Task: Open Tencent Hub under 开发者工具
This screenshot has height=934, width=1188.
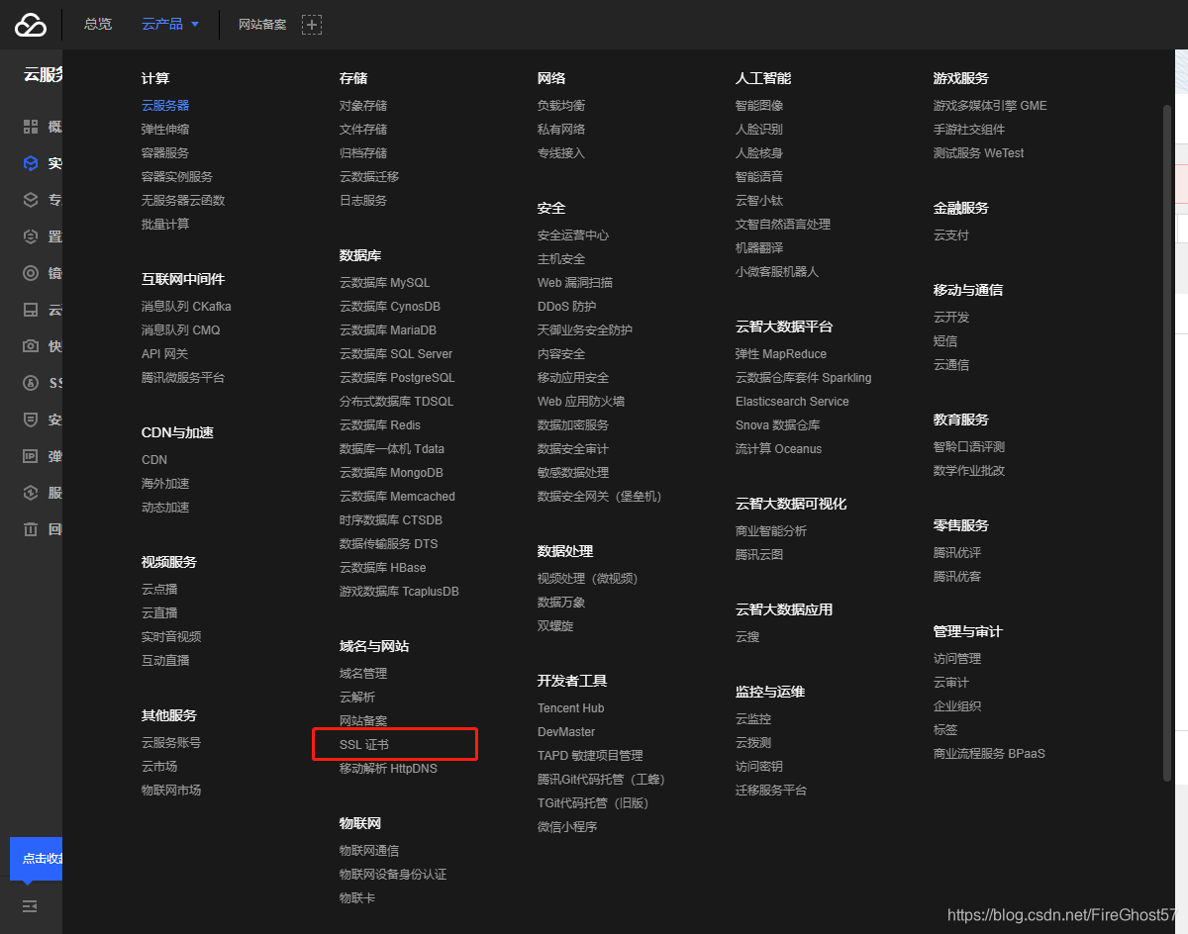Action: tap(571, 707)
